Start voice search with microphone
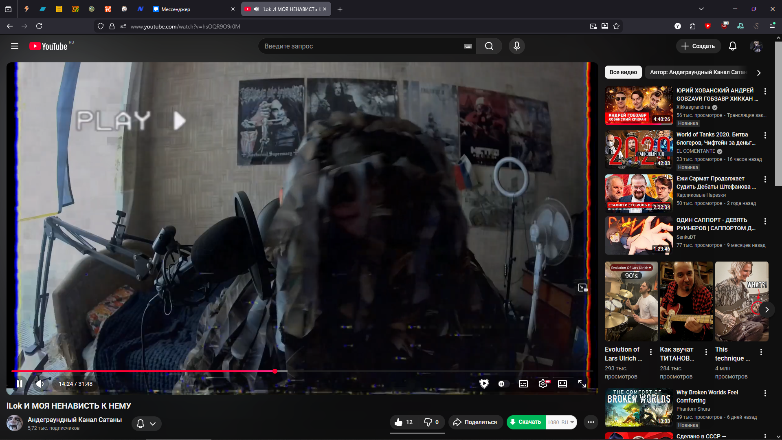Image resolution: width=782 pixels, height=440 pixels. click(516, 46)
